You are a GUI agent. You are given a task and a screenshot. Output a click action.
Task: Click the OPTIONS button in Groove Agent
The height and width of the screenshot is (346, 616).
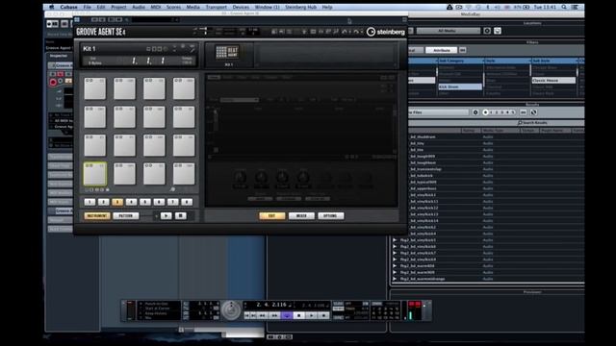tap(331, 215)
